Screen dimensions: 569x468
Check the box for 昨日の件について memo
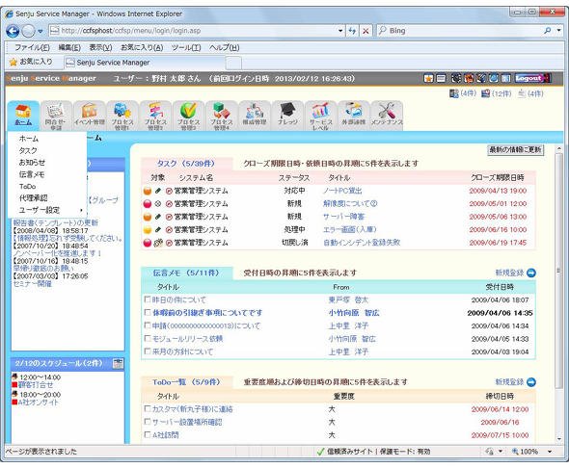click(x=148, y=299)
